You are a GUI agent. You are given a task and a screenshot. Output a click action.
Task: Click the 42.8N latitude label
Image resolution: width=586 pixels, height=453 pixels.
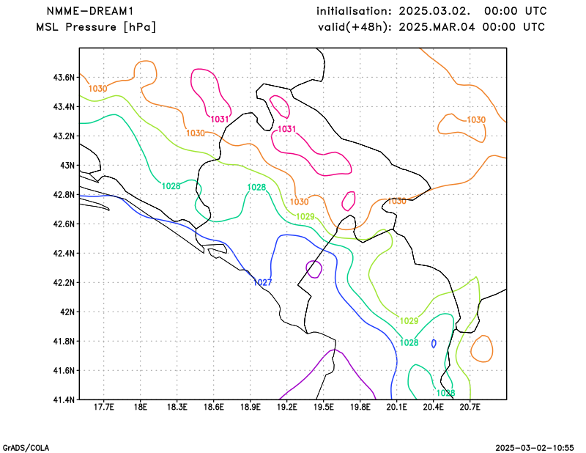64,194
